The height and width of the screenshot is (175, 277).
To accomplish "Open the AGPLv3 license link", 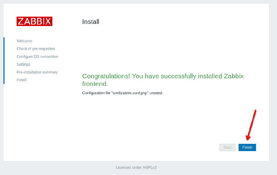I will pos(150,167).
